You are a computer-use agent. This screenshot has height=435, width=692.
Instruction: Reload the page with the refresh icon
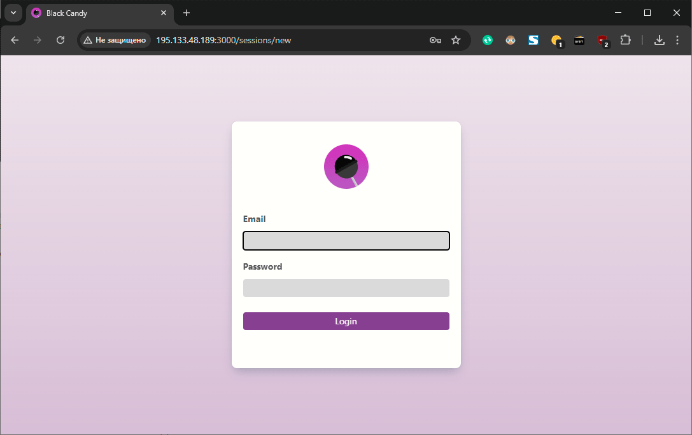tap(60, 40)
